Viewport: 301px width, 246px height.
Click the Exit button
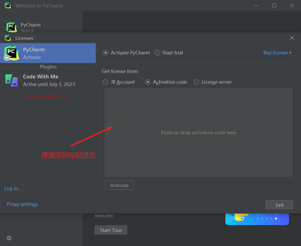point(279,205)
